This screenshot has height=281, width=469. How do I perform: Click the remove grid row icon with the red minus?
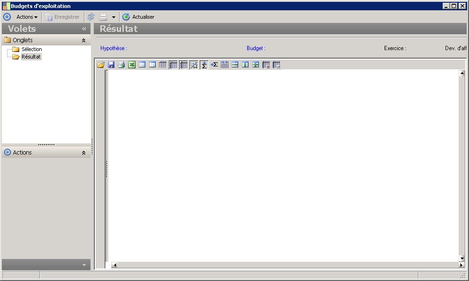tap(276, 65)
